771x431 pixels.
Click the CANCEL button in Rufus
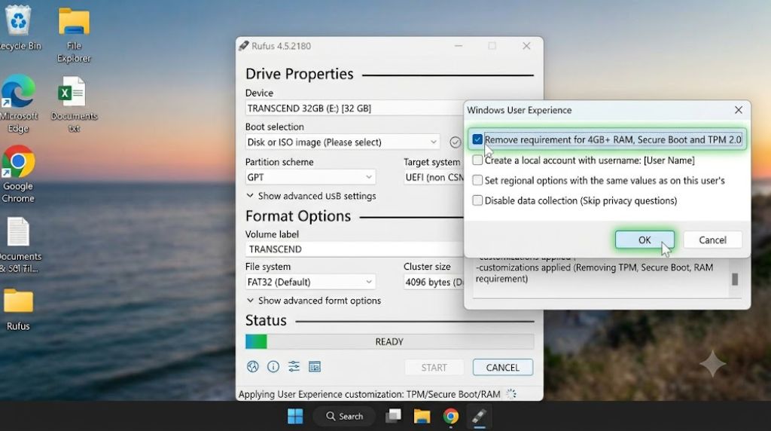pos(502,368)
